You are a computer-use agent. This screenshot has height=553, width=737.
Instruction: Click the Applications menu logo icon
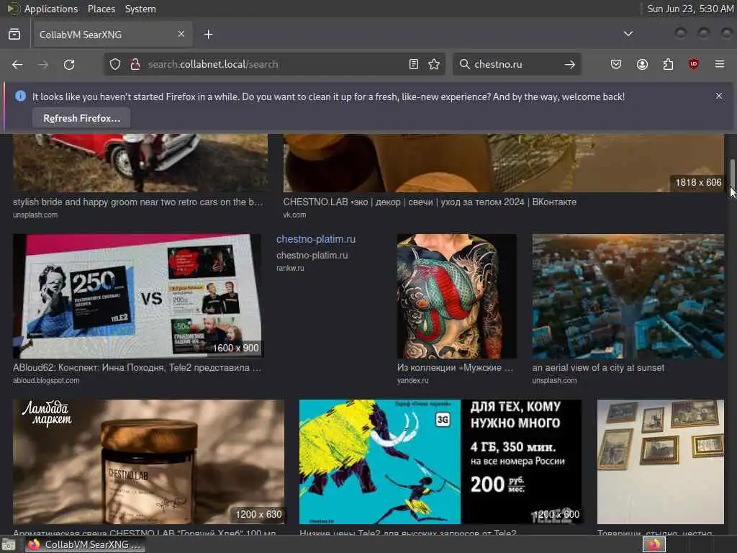coord(13,9)
